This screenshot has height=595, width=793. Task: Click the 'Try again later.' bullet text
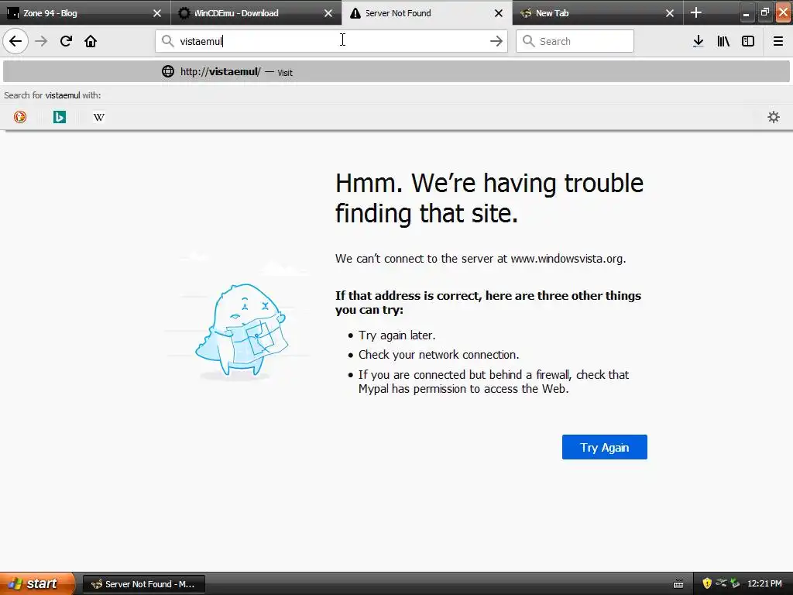click(397, 335)
